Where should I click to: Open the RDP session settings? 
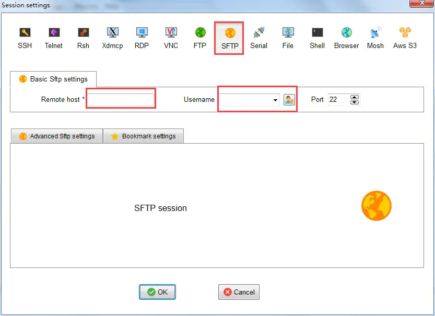(x=142, y=37)
